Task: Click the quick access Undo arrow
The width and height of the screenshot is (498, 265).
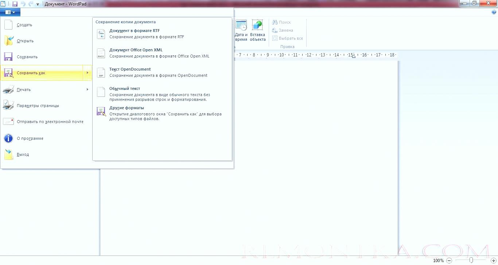Action: [23, 4]
